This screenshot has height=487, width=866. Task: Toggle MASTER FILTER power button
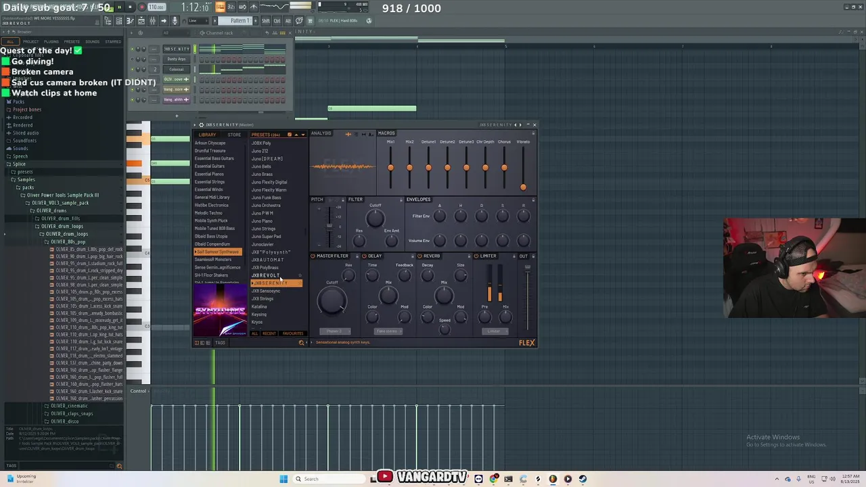coord(313,256)
